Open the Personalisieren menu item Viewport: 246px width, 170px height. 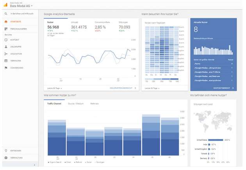point(18,29)
